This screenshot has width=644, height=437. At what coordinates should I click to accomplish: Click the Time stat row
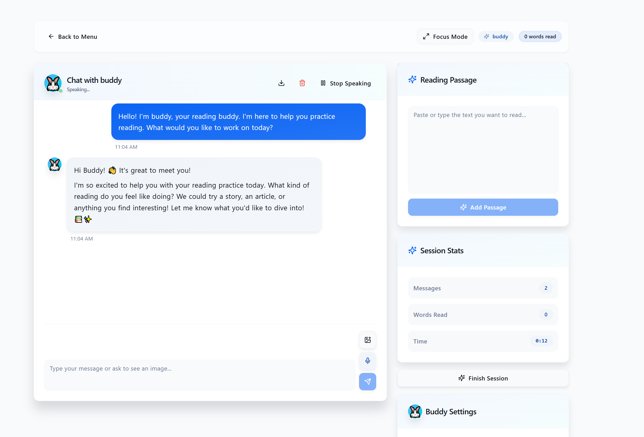pos(483,341)
